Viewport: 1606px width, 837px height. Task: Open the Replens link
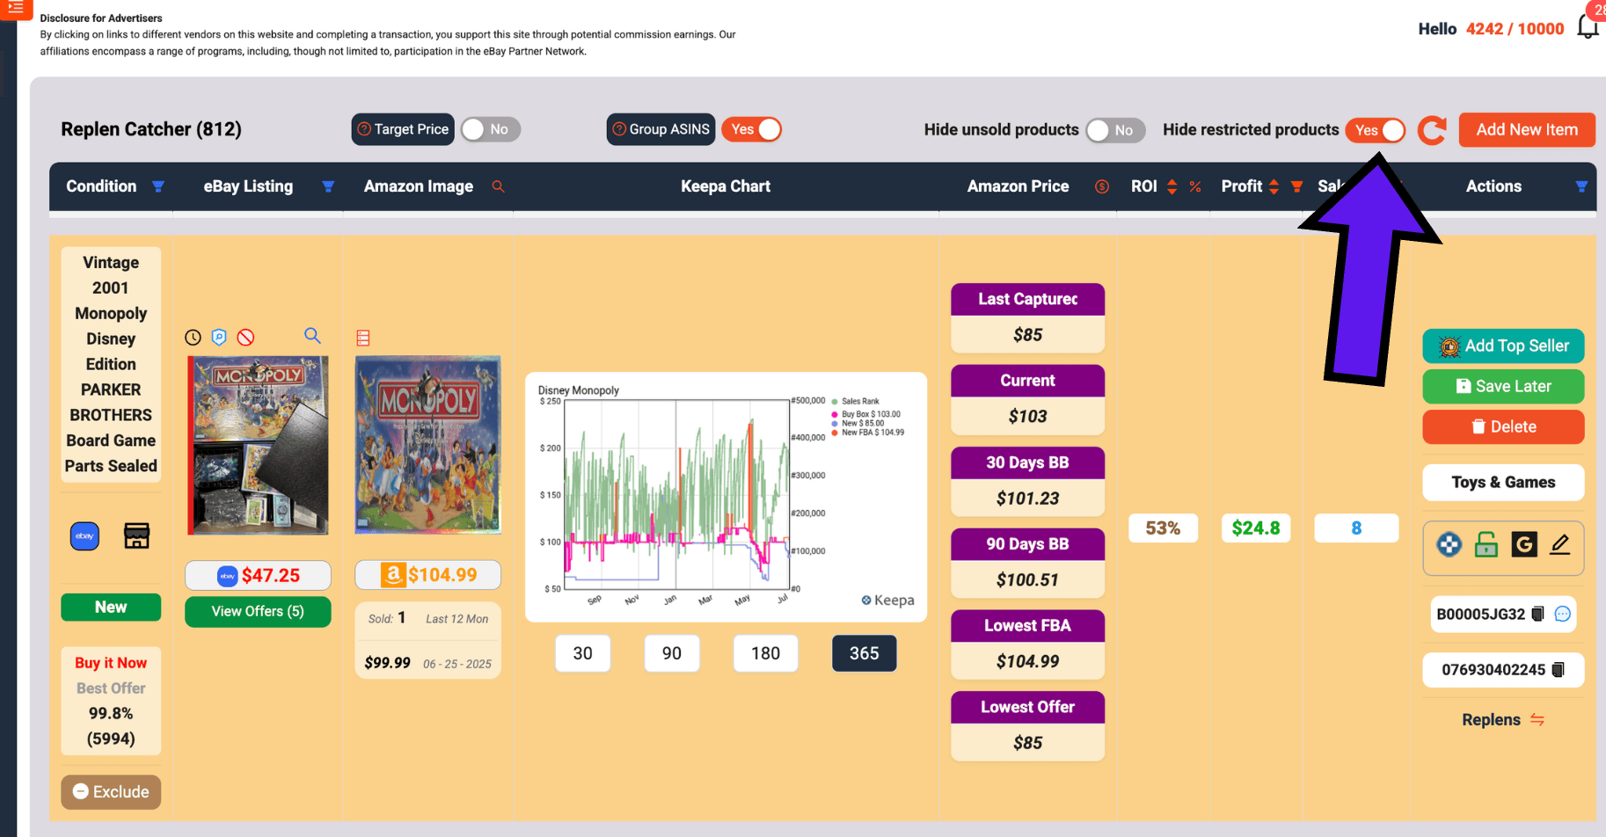tap(1503, 719)
